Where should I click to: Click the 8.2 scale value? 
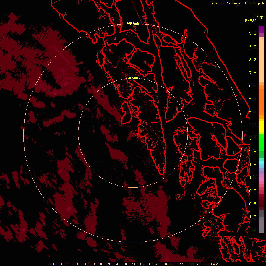253,59
